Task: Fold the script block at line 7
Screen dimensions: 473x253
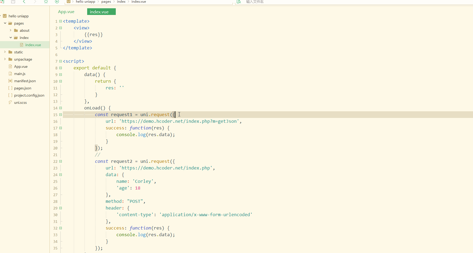Action: [x=61, y=61]
